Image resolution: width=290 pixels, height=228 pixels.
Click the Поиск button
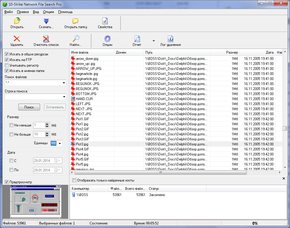[29, 107]
